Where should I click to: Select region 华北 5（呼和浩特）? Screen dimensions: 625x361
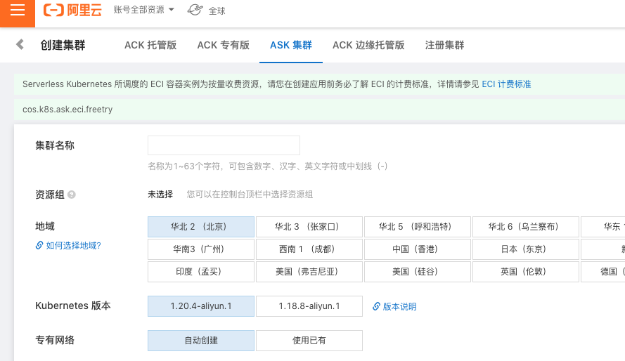click(x=418, y=227)
